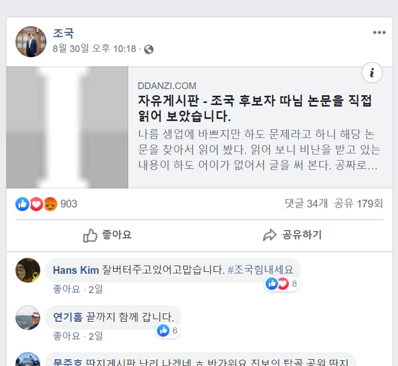
Task: Open the 조국 profile name link
Action: 64,33
